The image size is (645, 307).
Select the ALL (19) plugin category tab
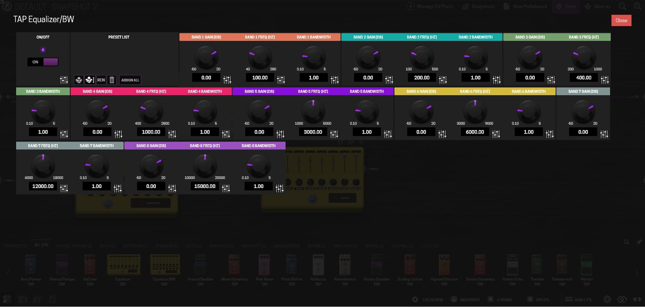click(41, 245)
